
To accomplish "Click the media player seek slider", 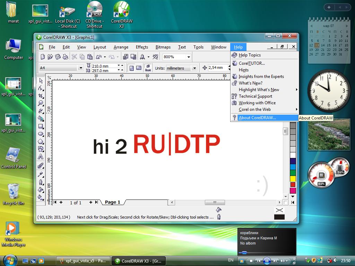I will click(244, 252).
